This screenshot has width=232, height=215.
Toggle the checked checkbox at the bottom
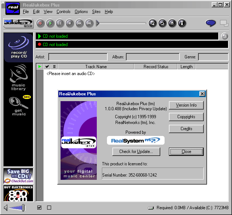pos(40,208)
